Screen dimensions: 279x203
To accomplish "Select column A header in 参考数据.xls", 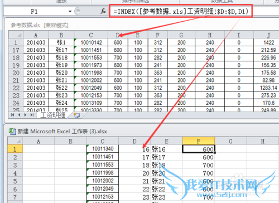I will [36, 35].
